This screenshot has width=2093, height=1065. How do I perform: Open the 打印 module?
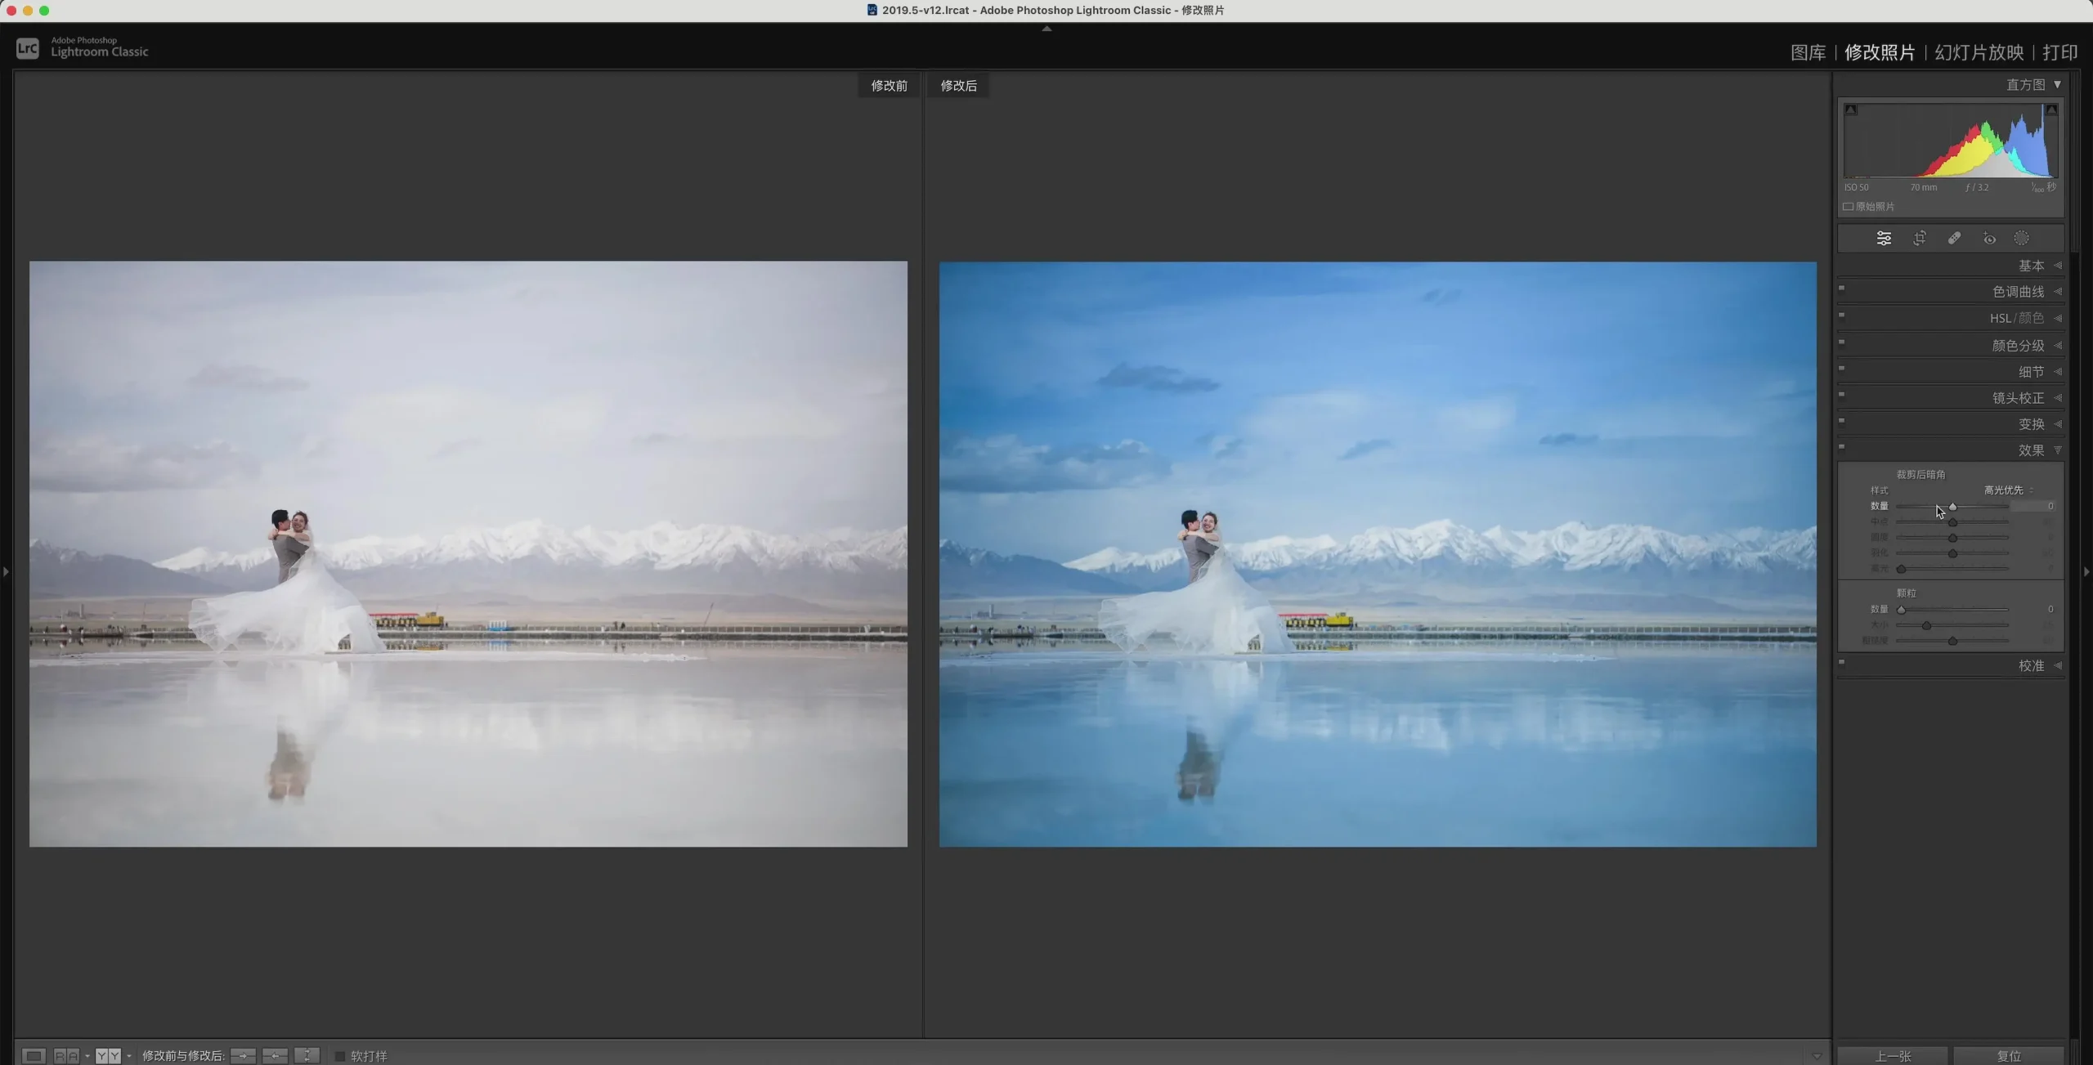click(x=2059, y=52)
